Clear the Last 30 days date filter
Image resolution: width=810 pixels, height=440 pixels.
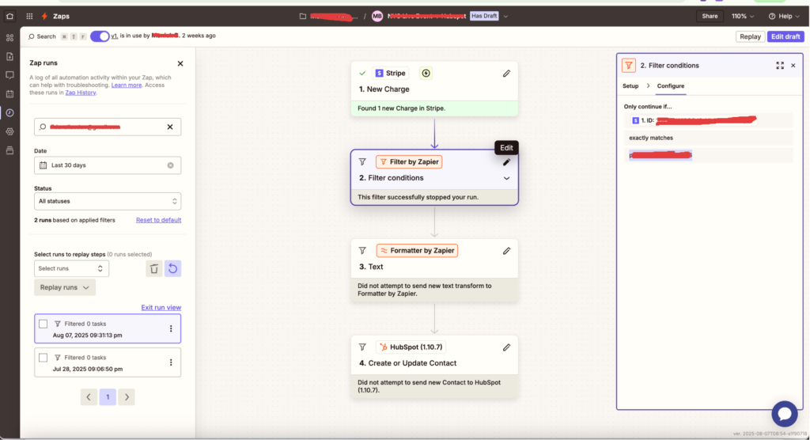[171, 165]
